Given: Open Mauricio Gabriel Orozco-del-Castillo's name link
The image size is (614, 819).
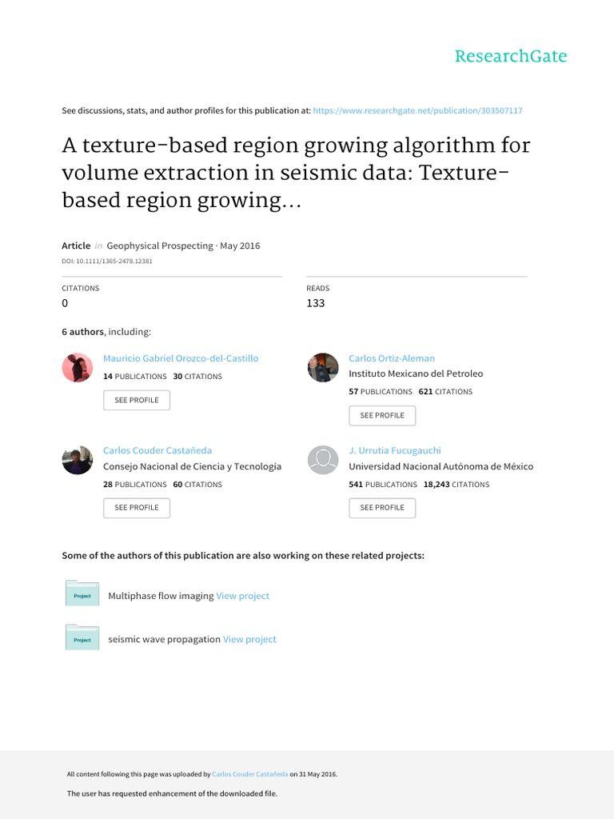Looking at the screenshot, I should click(x=181, y=358).
